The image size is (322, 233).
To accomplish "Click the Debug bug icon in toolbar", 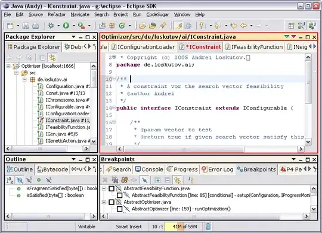I will pos(51,26).
